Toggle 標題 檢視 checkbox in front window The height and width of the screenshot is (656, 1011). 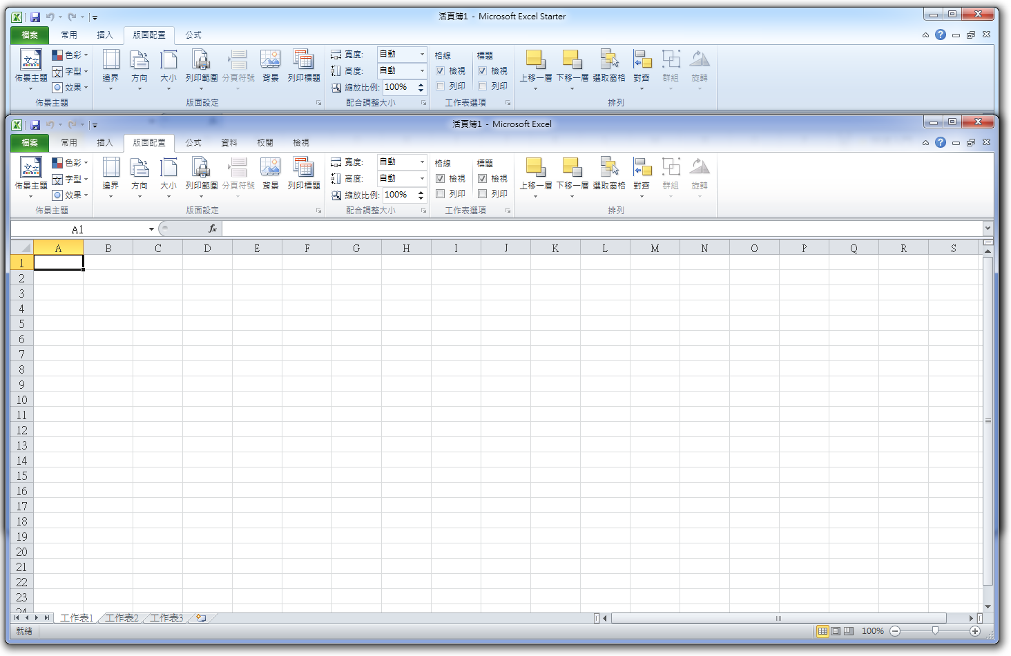[482, 178]
